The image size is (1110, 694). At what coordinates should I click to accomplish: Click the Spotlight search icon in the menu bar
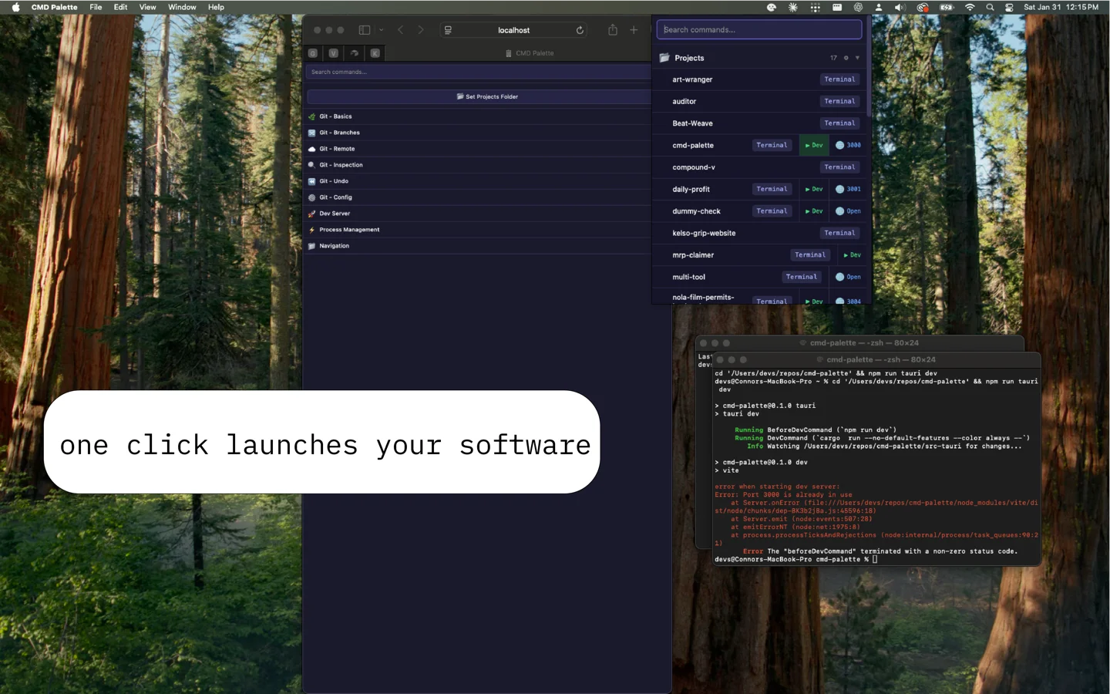[x=990, y=7]
